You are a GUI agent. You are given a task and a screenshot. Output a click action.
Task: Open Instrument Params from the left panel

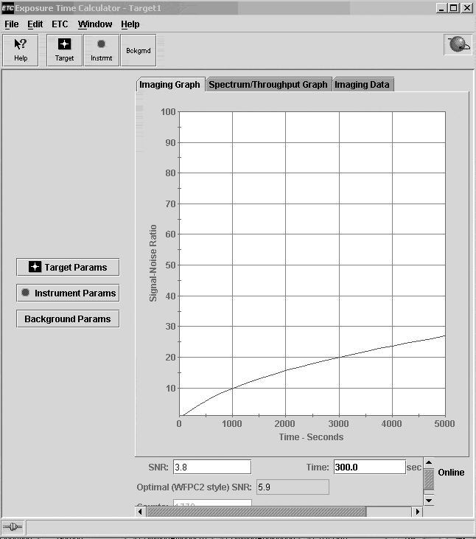68,293
